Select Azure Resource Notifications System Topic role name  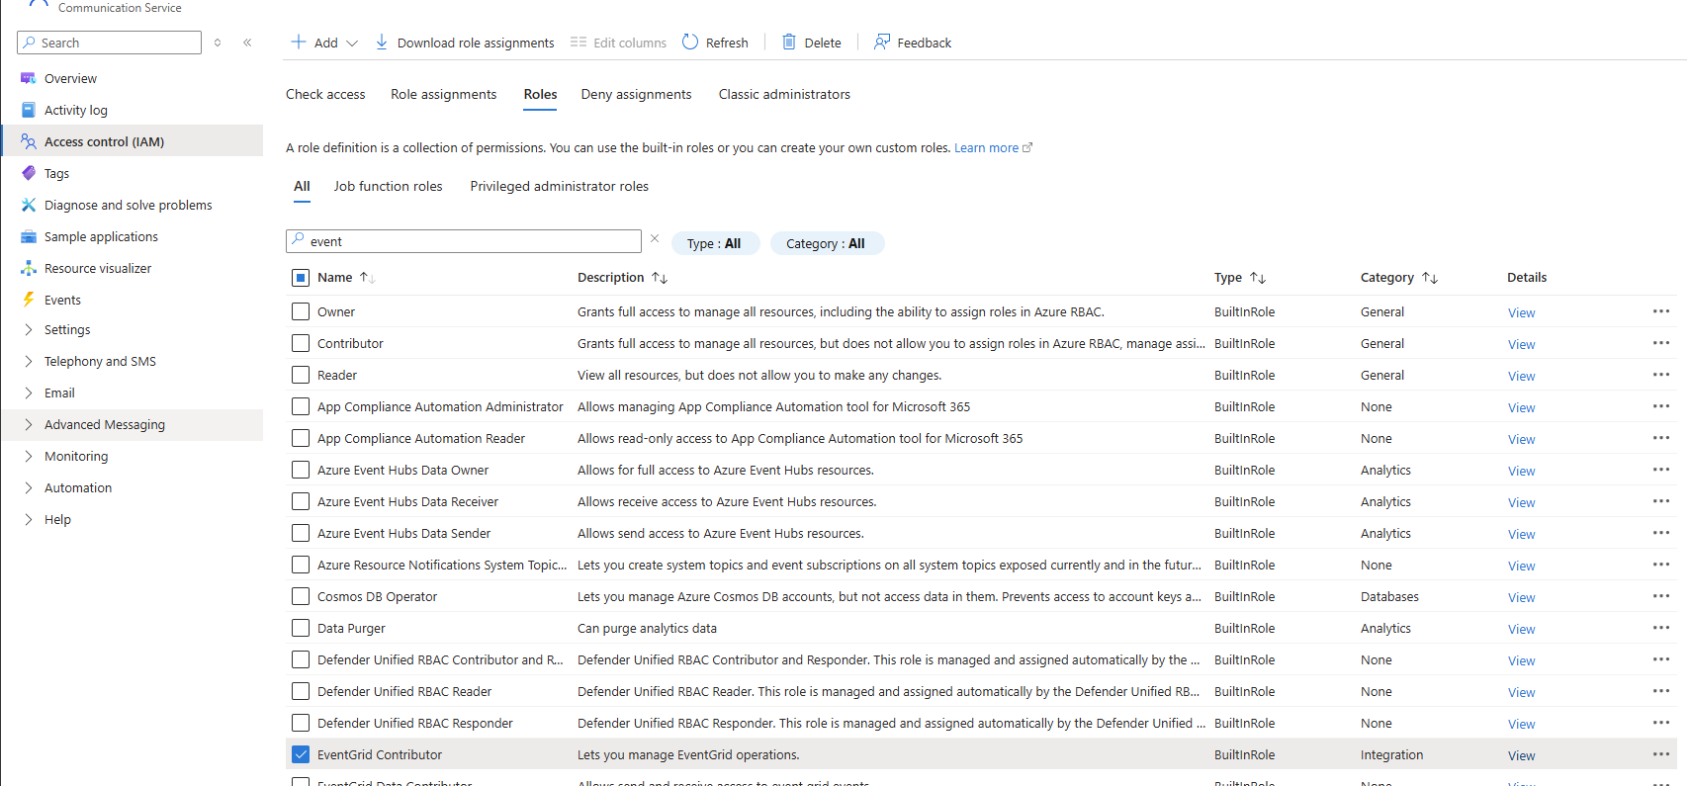[x=442, y=565]
